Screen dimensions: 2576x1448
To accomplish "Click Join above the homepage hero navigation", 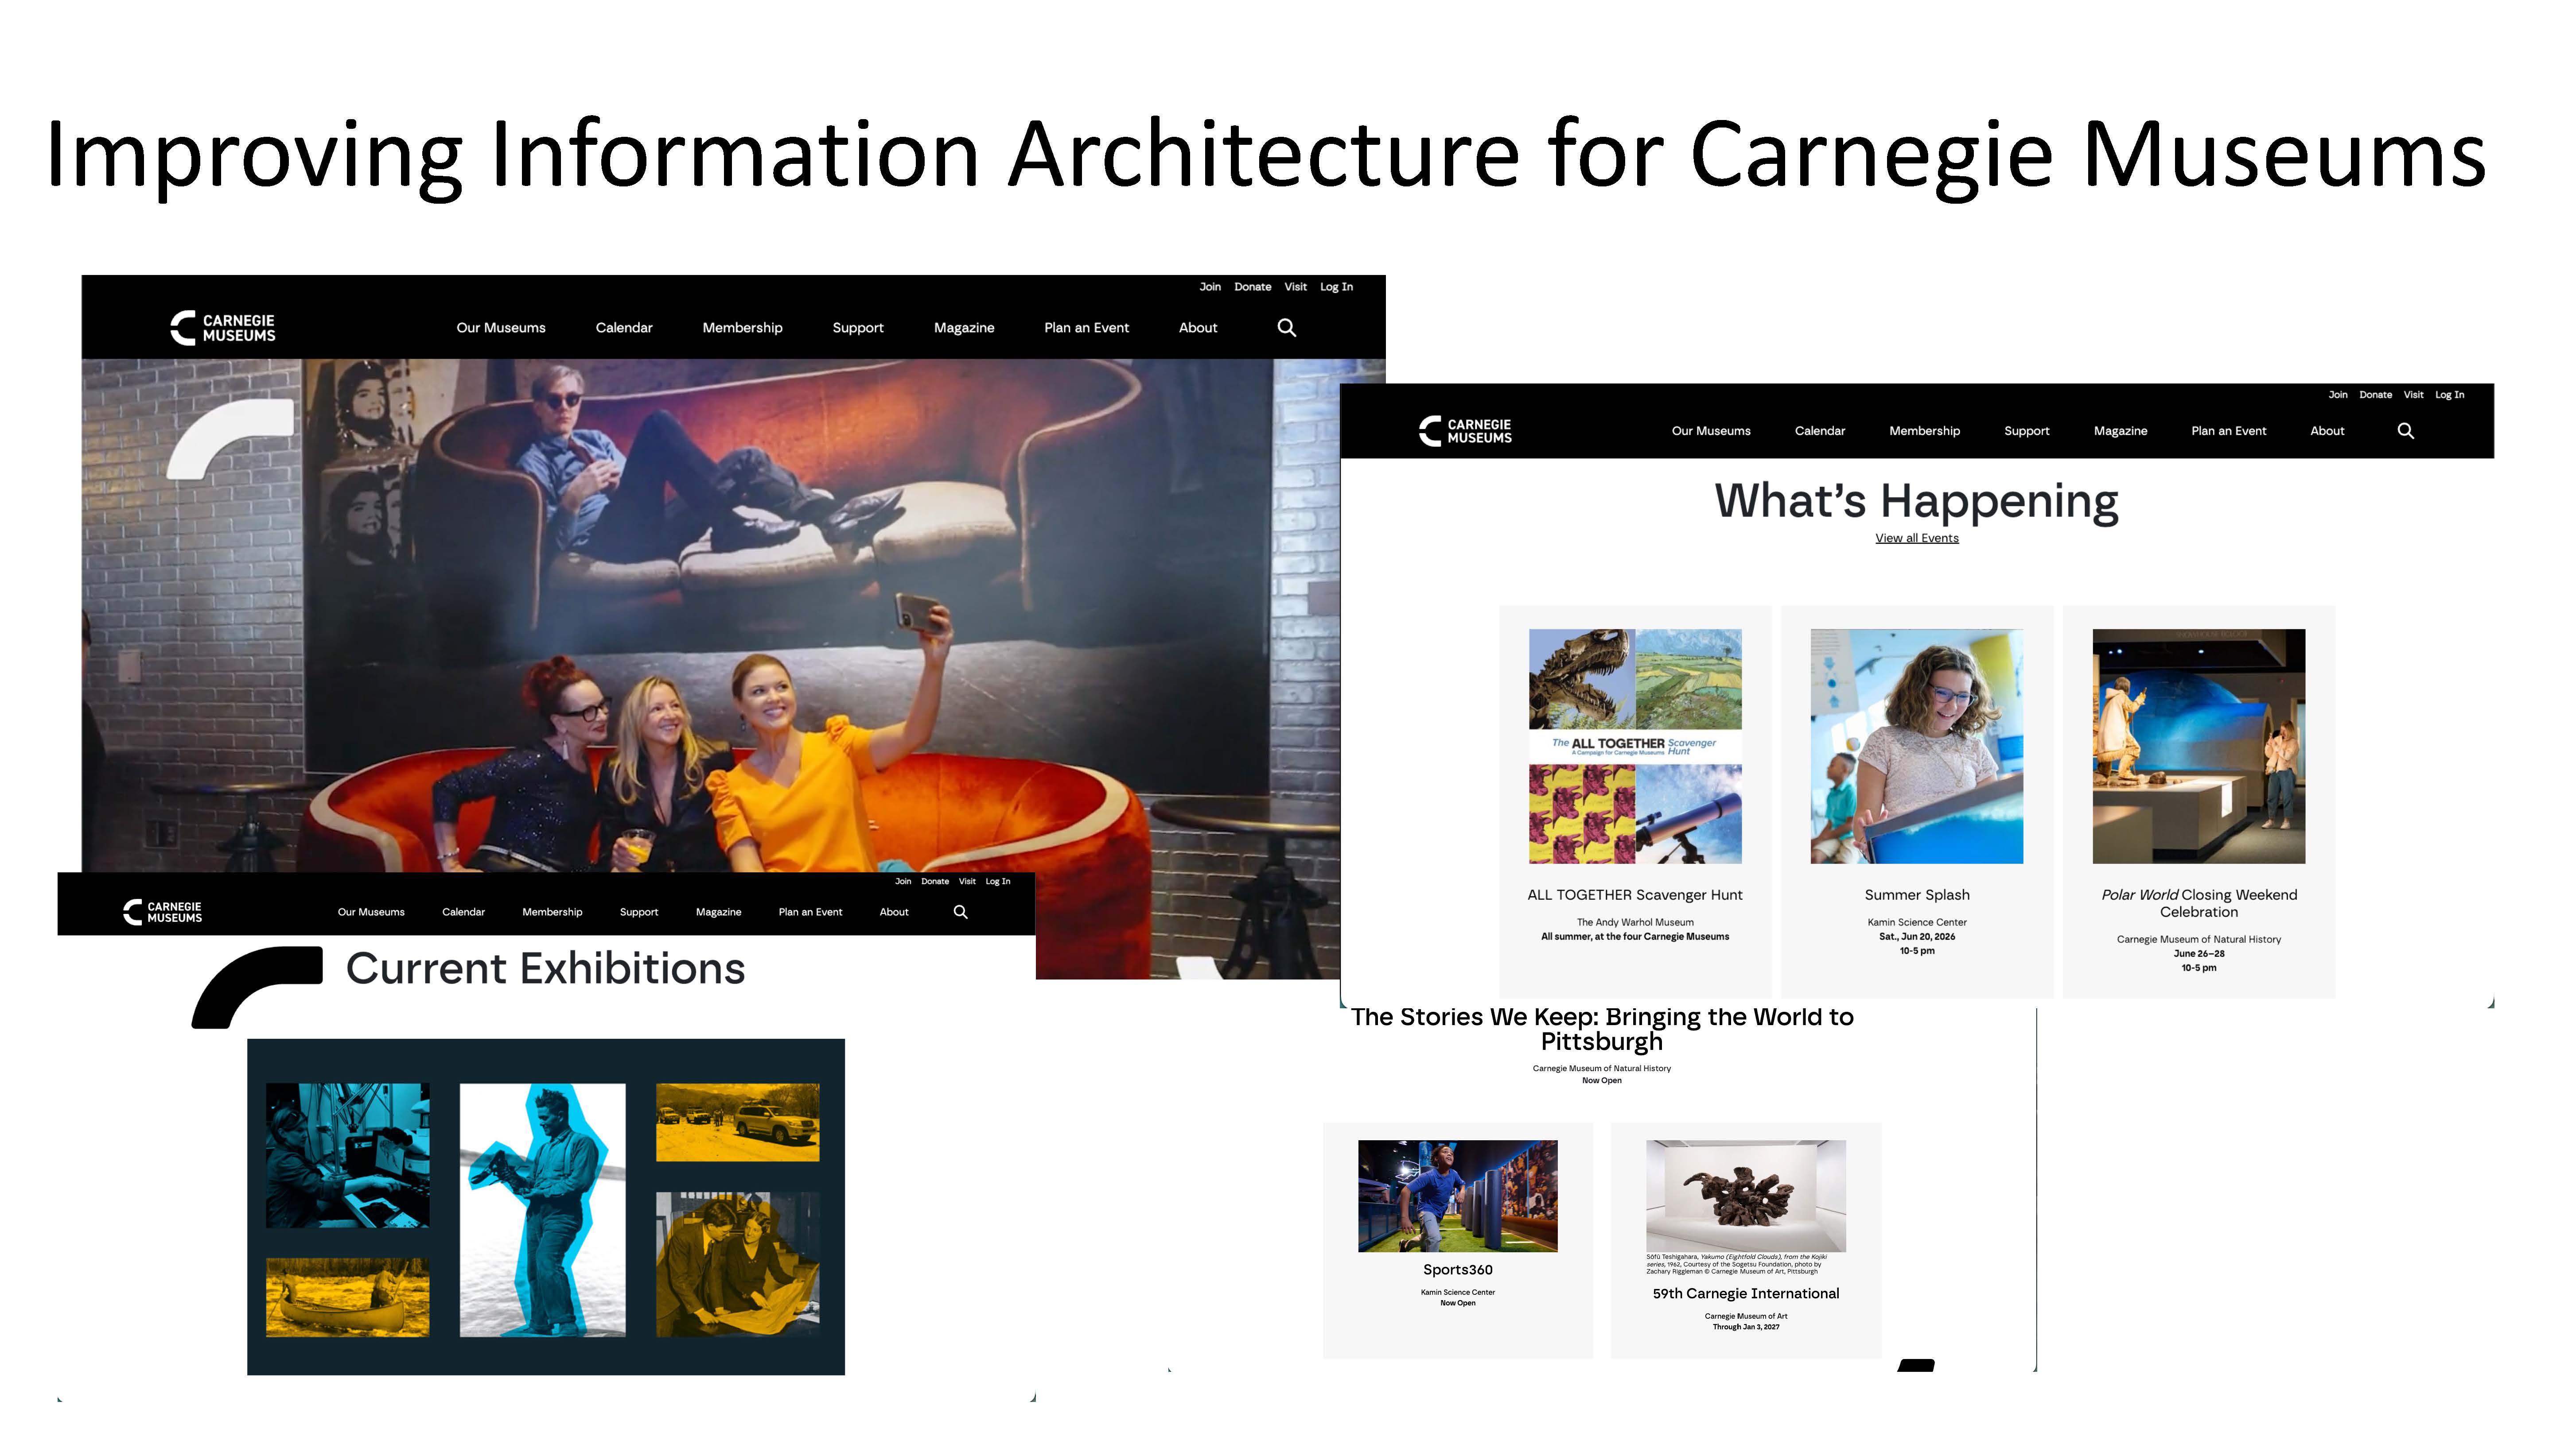I will (1210, 287).
